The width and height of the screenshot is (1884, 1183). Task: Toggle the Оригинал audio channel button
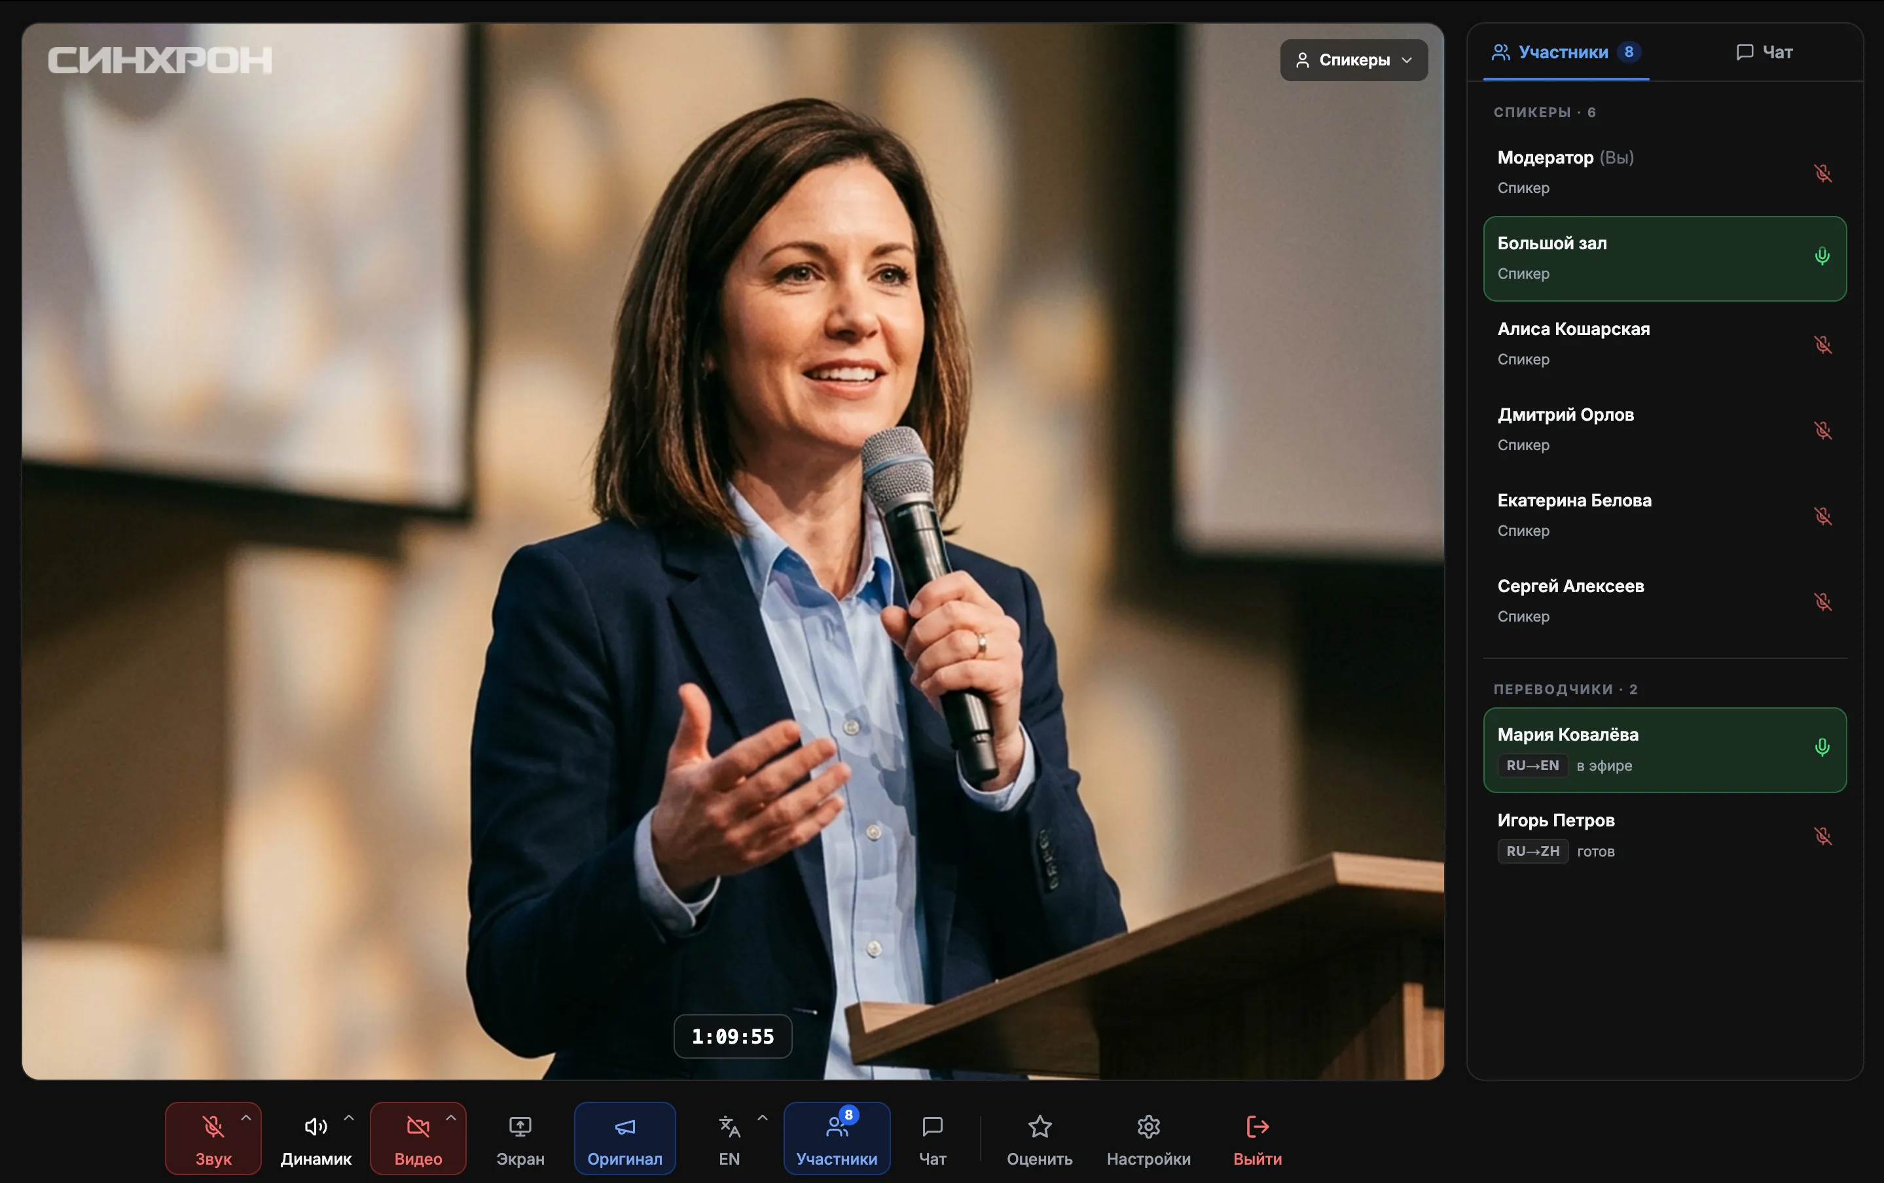point(625,1139)
